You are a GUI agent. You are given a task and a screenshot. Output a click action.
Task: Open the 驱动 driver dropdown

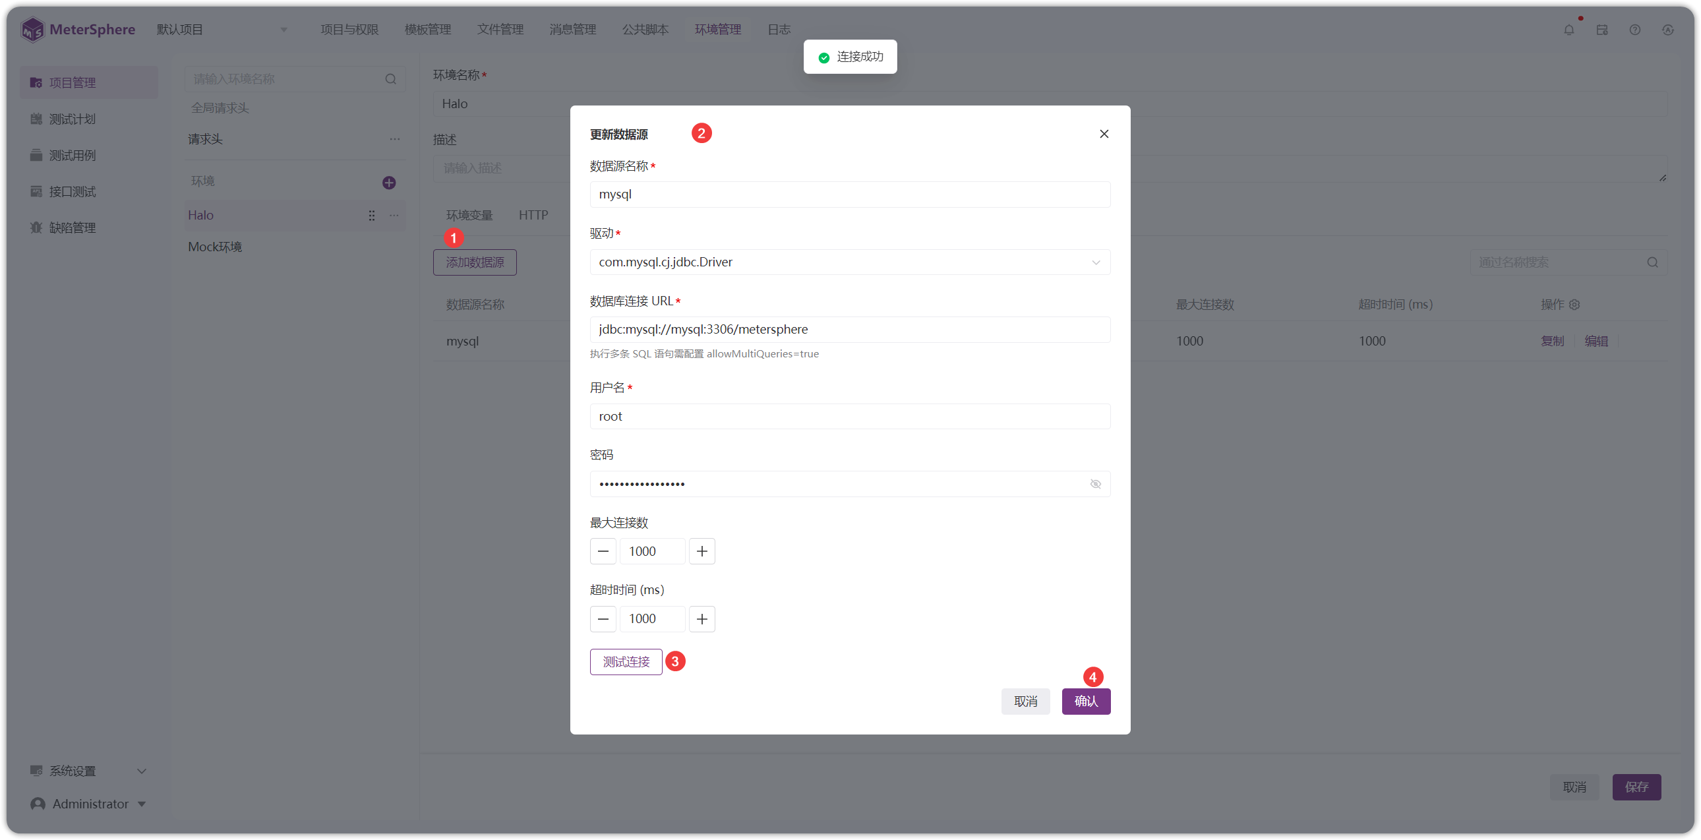click(x=850, y=262)
